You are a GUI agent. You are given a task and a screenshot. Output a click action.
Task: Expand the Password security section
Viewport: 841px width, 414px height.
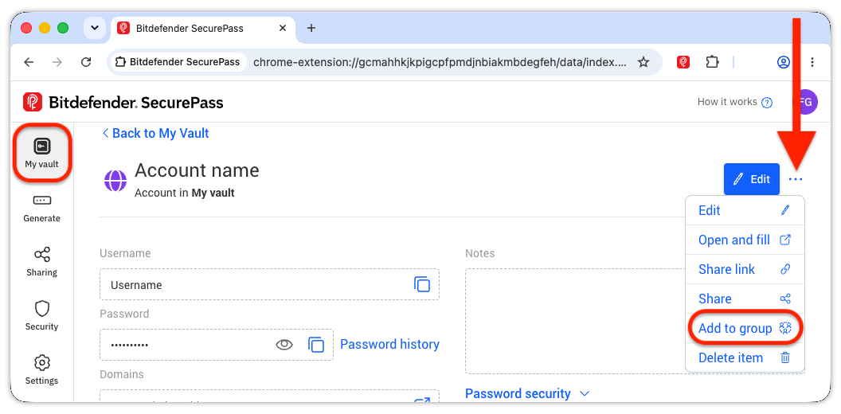527,393
